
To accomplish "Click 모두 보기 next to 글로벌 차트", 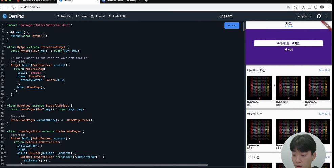I will pos(324,114).
